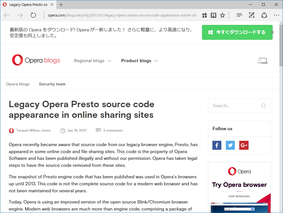Click the Twitter icon under Follow us
This screenshot has height=213, width=283.
point(230,145)
